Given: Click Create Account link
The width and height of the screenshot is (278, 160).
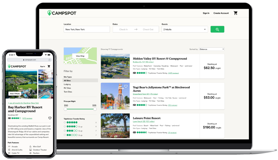Looking at the screenshot, I should [221, 13].
